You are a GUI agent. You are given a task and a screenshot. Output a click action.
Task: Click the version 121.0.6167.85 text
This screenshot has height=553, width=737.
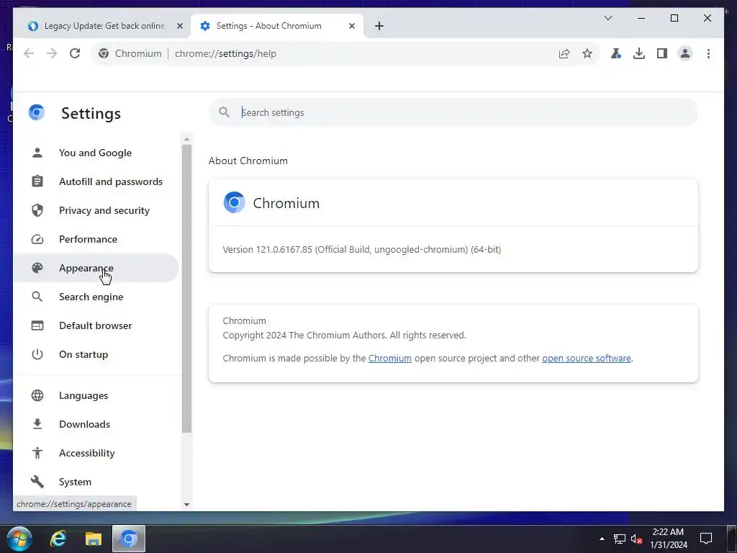coord(361,249)
